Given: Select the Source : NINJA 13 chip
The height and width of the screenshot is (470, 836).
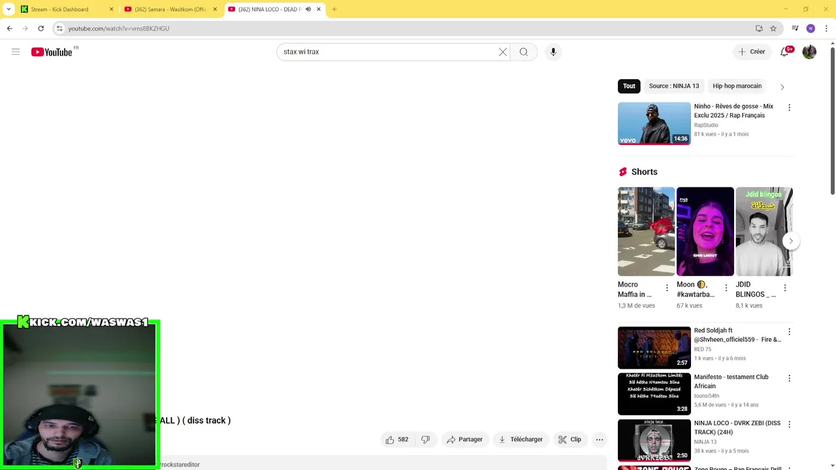Looking at the screenshot, I should 673,86.
